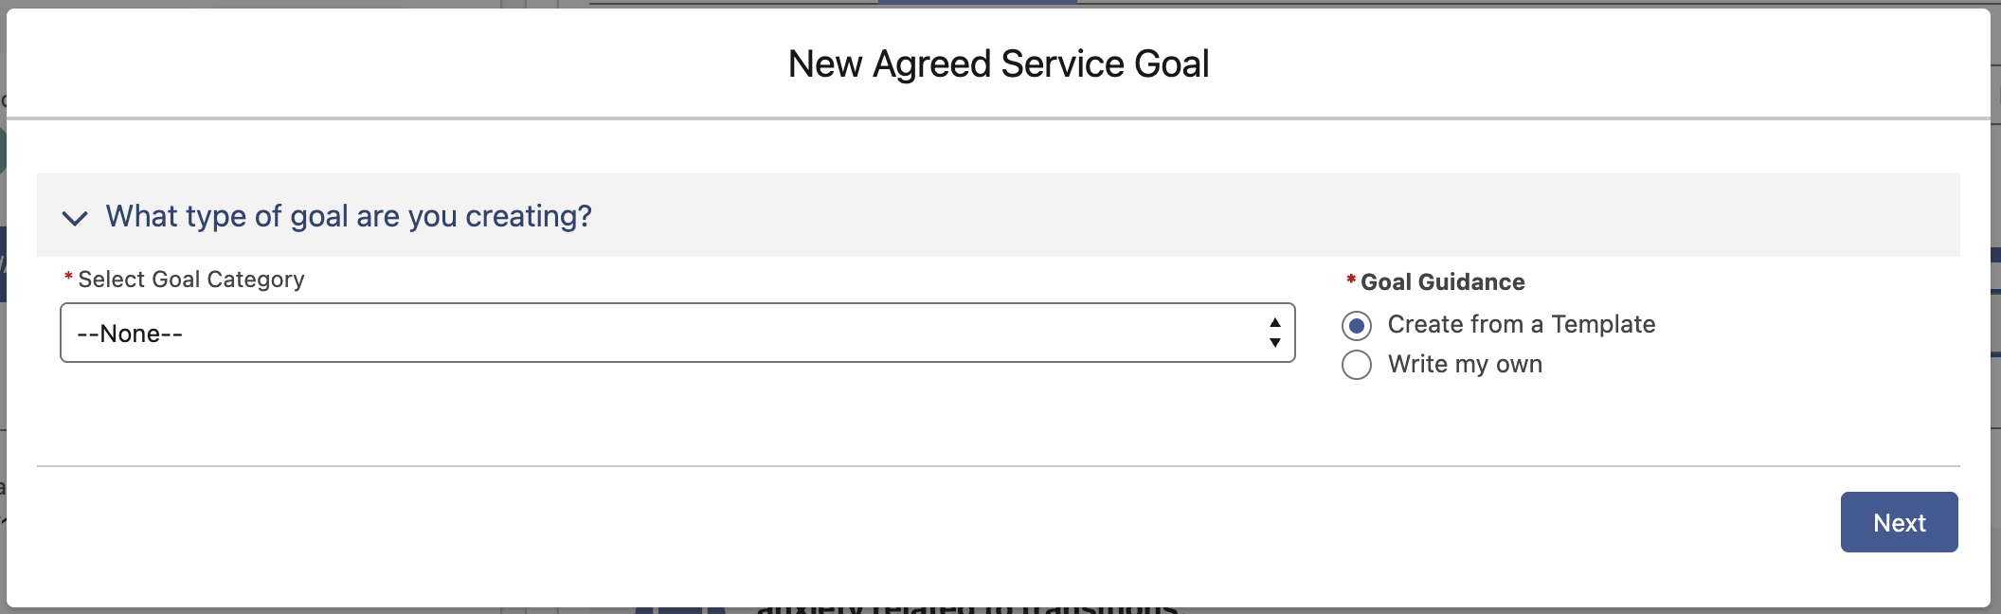Click the Select Goal Category label

point(189,279)
